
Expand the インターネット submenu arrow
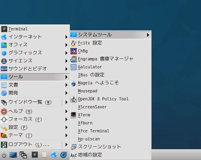point(66,37)
